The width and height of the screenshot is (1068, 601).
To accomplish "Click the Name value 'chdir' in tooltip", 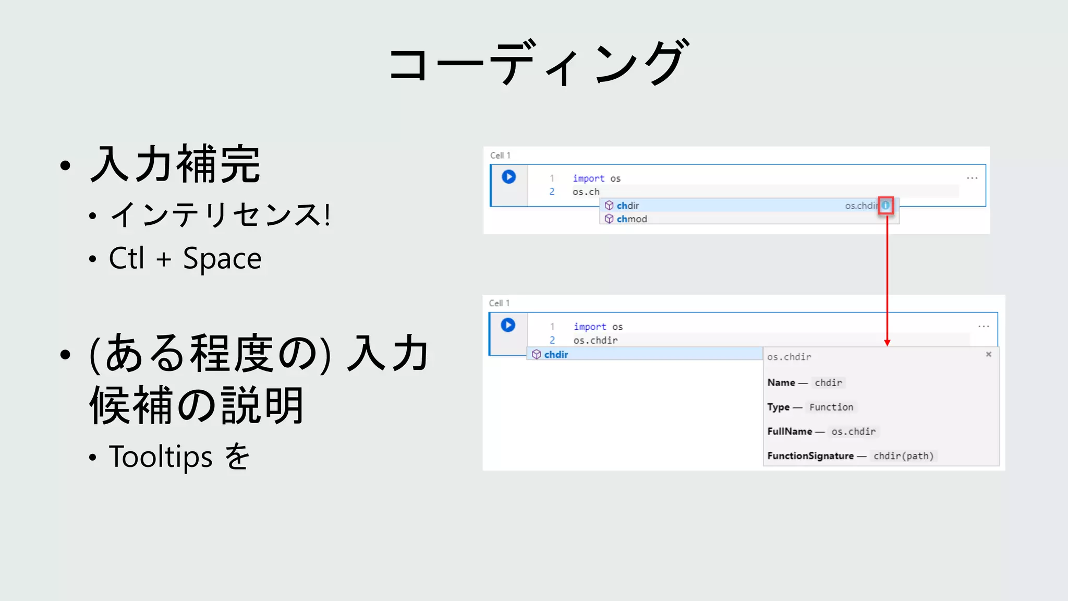I will [x=828, y=382].
